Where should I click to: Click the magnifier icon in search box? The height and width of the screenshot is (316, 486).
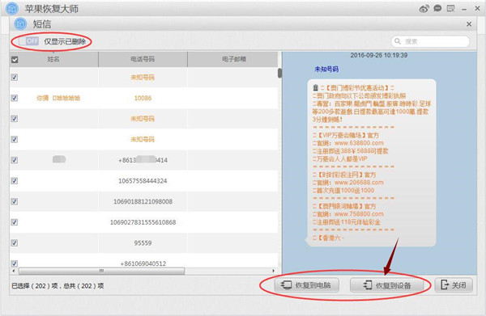(x=398, y=41)
